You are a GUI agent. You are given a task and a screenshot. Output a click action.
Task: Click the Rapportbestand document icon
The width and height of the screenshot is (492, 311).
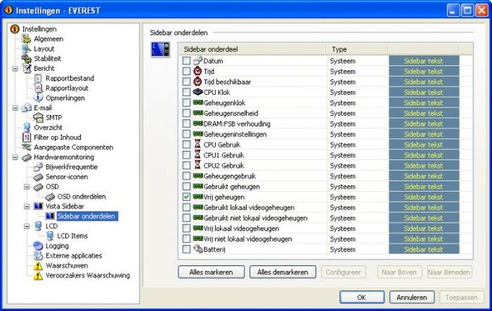[38, 78]
